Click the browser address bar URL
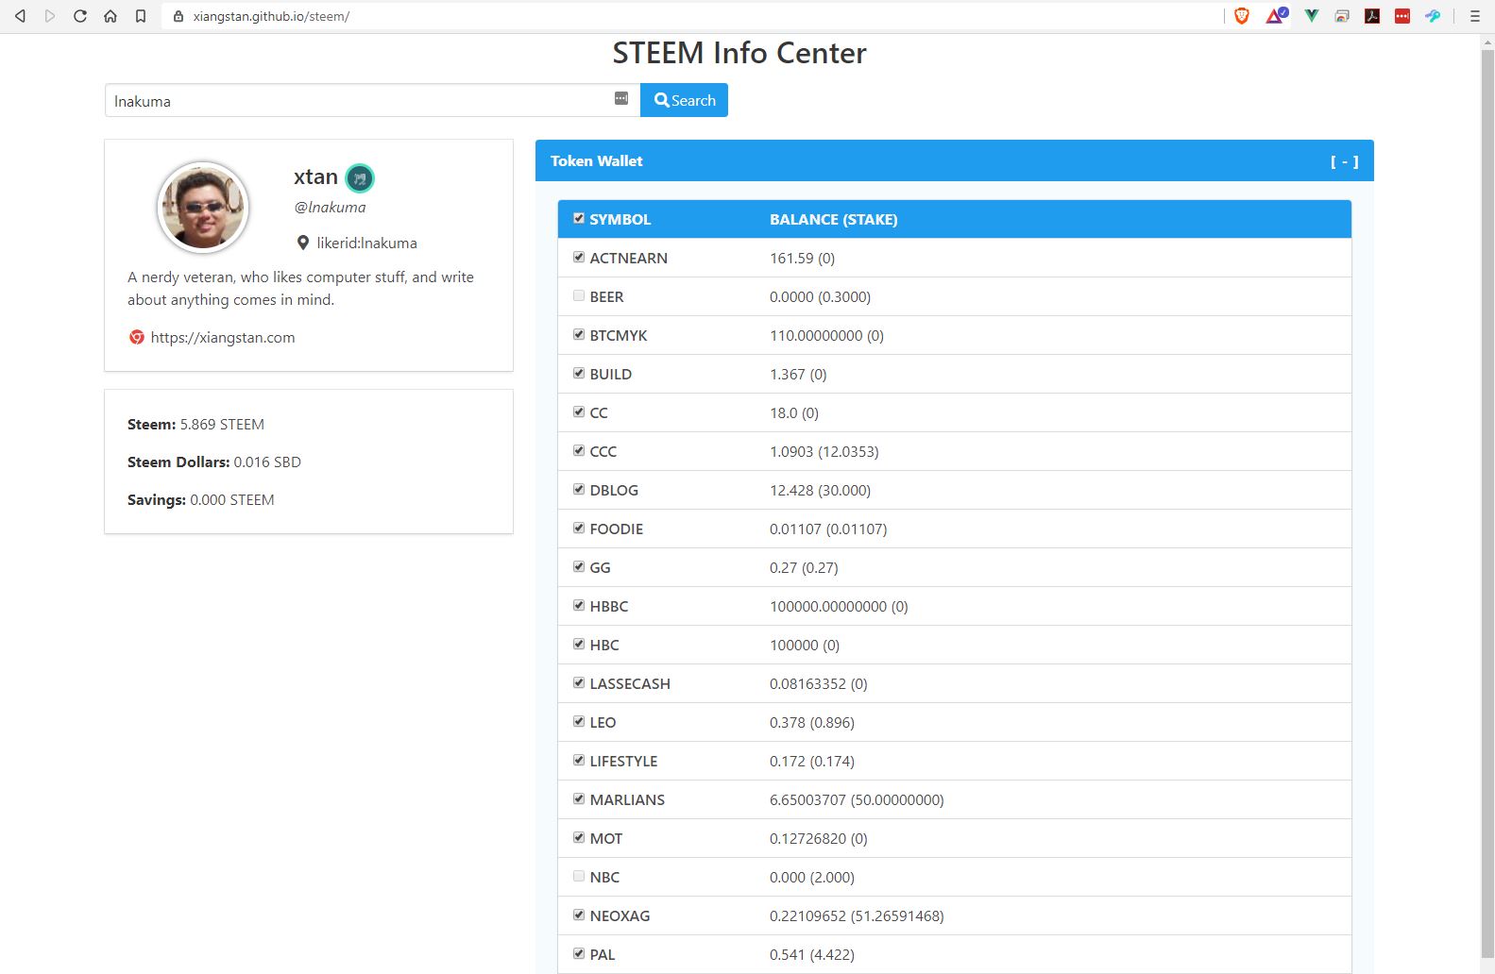 coord(271,16)
